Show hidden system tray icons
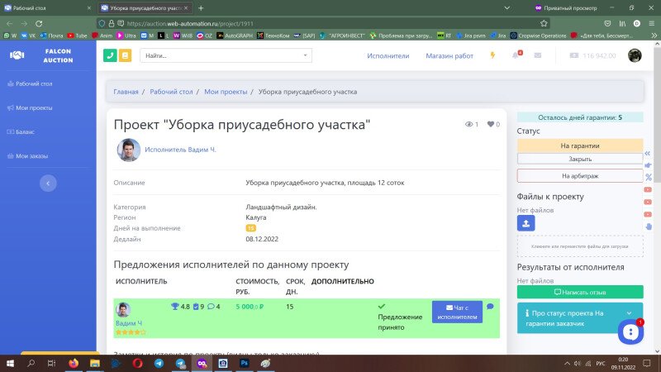The height and width of the screenshot is (372, 661). 567,363
